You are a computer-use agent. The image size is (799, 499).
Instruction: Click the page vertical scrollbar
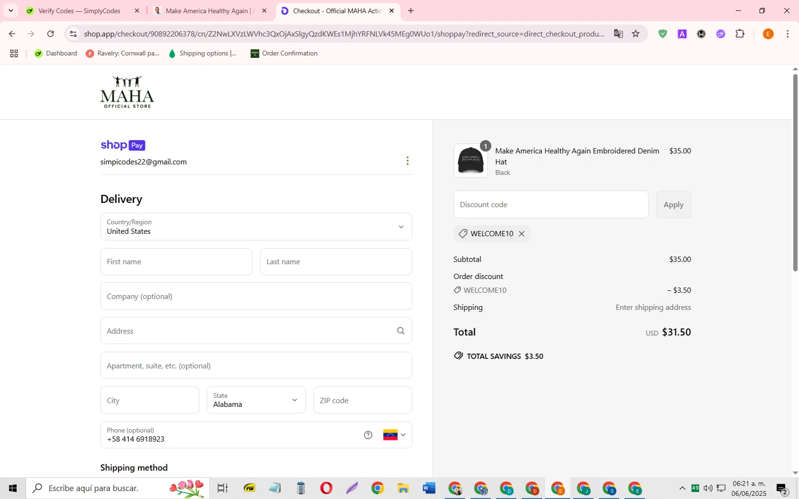click(795, 173)
